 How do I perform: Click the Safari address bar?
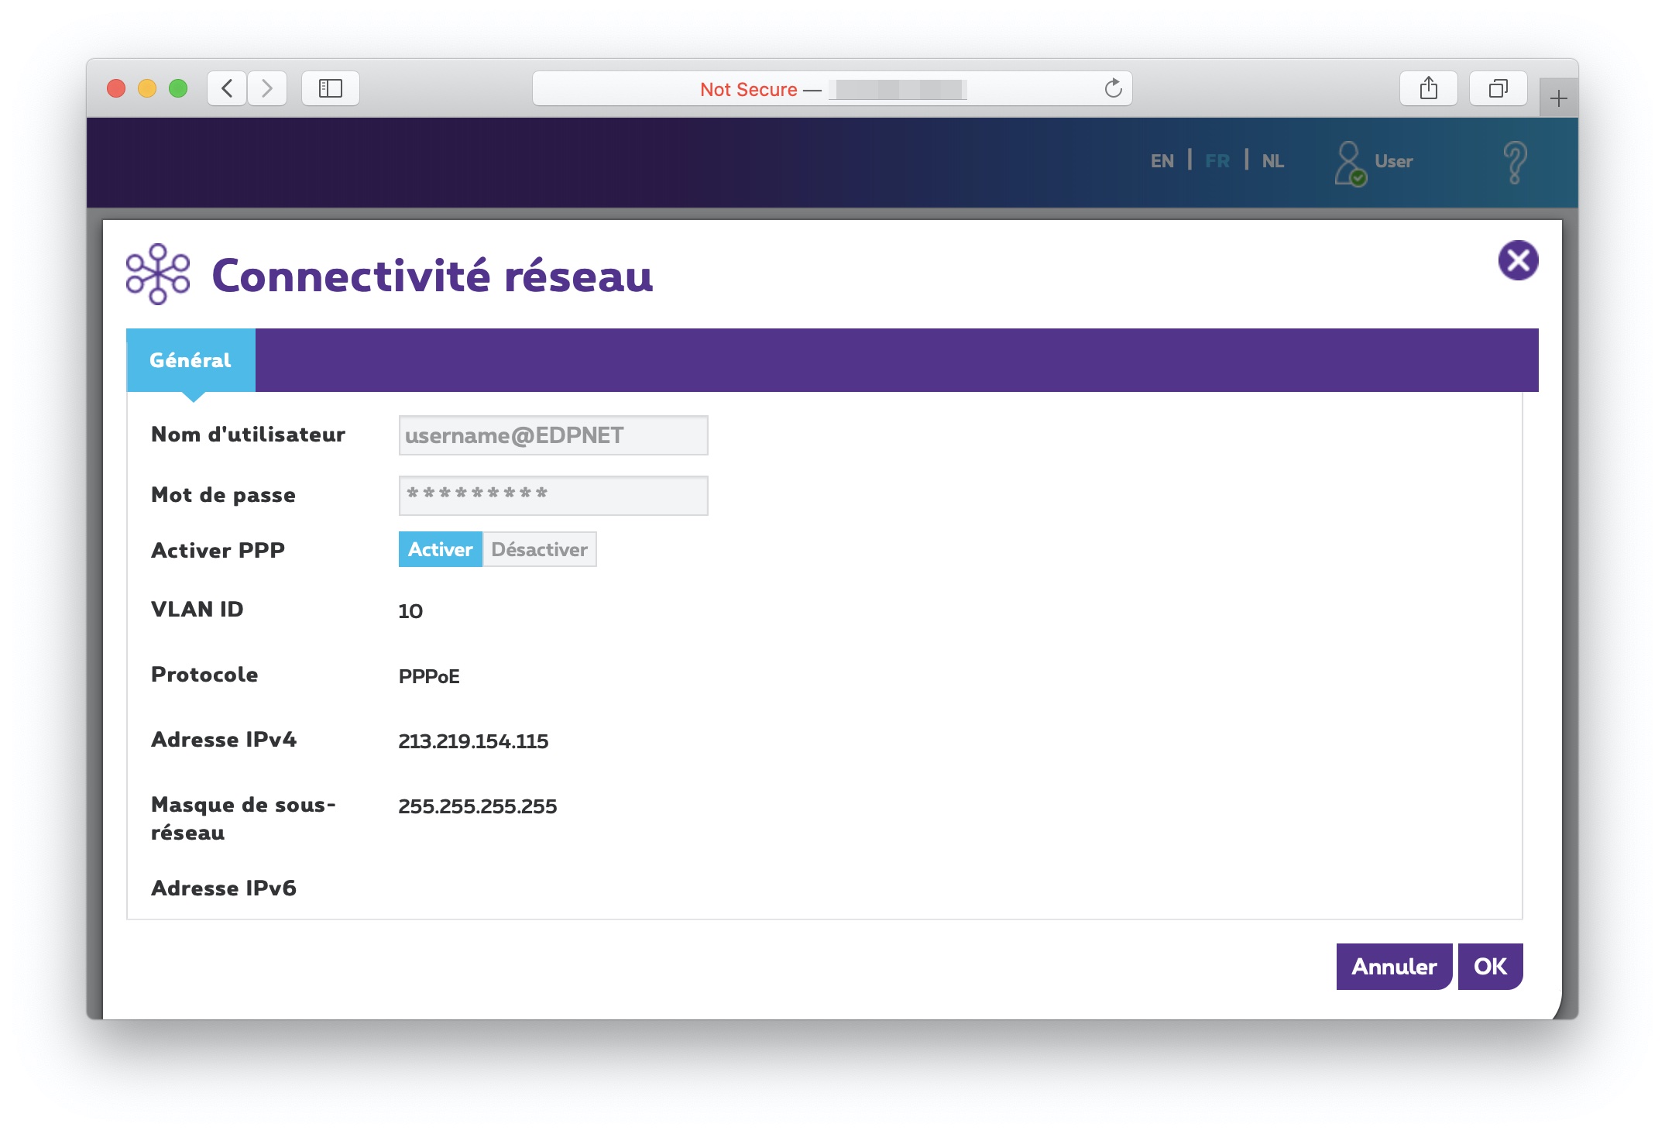coord(832,88)
